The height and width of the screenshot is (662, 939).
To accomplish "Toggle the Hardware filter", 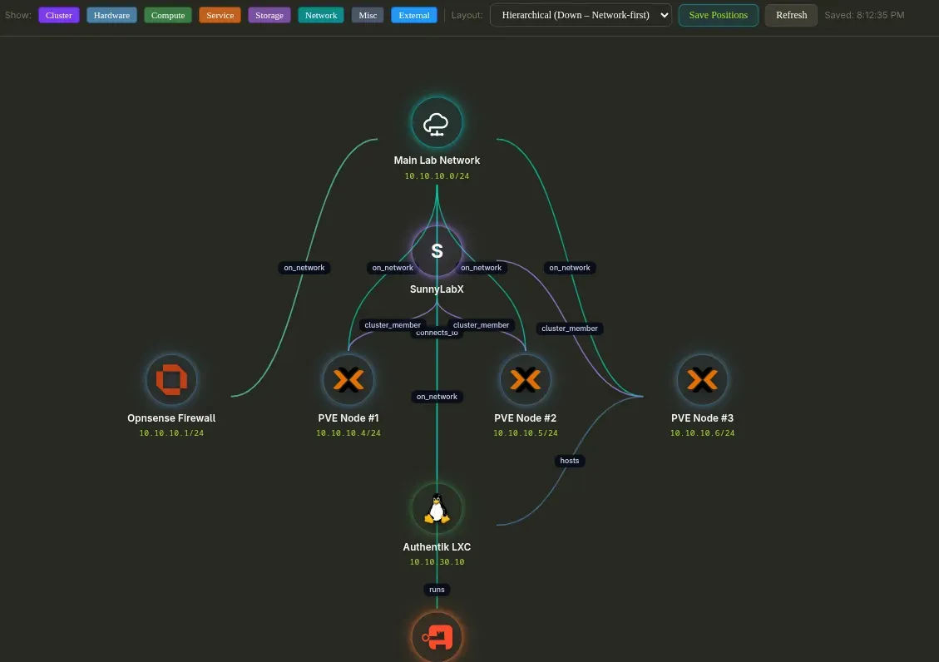I will (x=111, y=15).
